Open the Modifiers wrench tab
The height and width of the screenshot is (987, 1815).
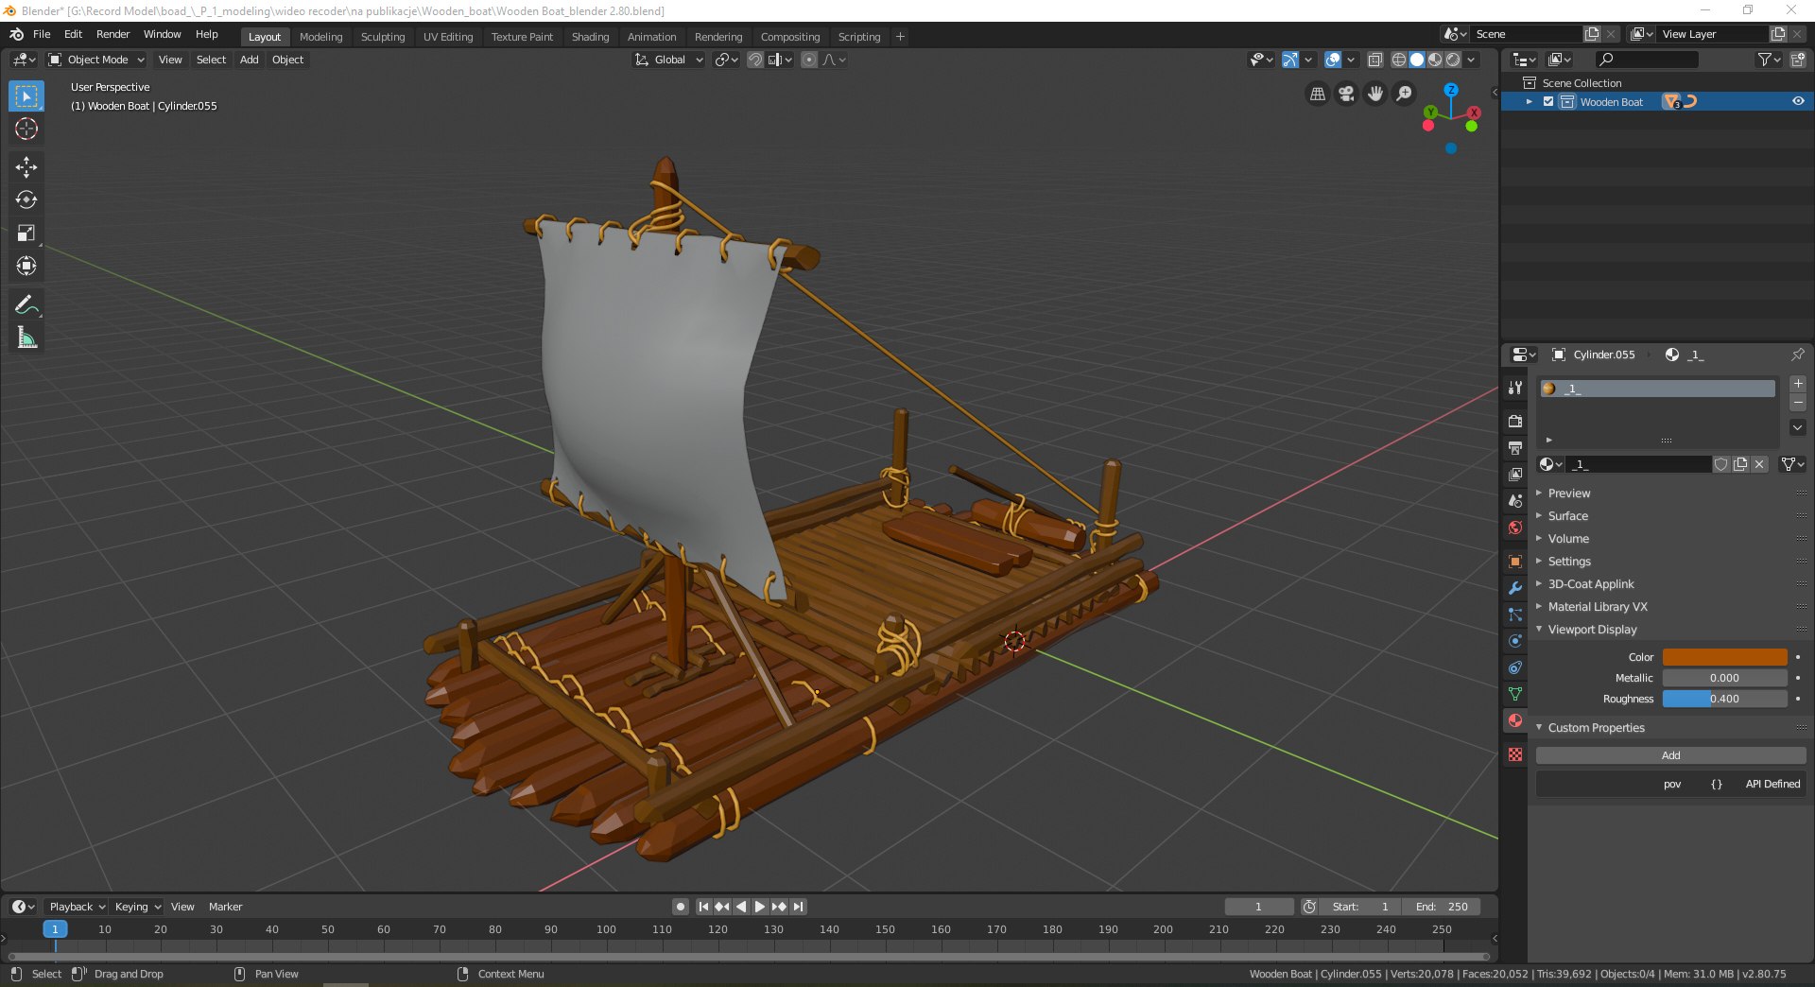coord(1515,588)
